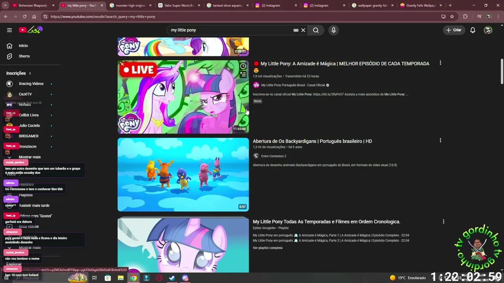Image resolution: width=504 pixels, height=283 pixels.
Task: Open Julio Cocielo subscription channel
Action: [29, 125]
